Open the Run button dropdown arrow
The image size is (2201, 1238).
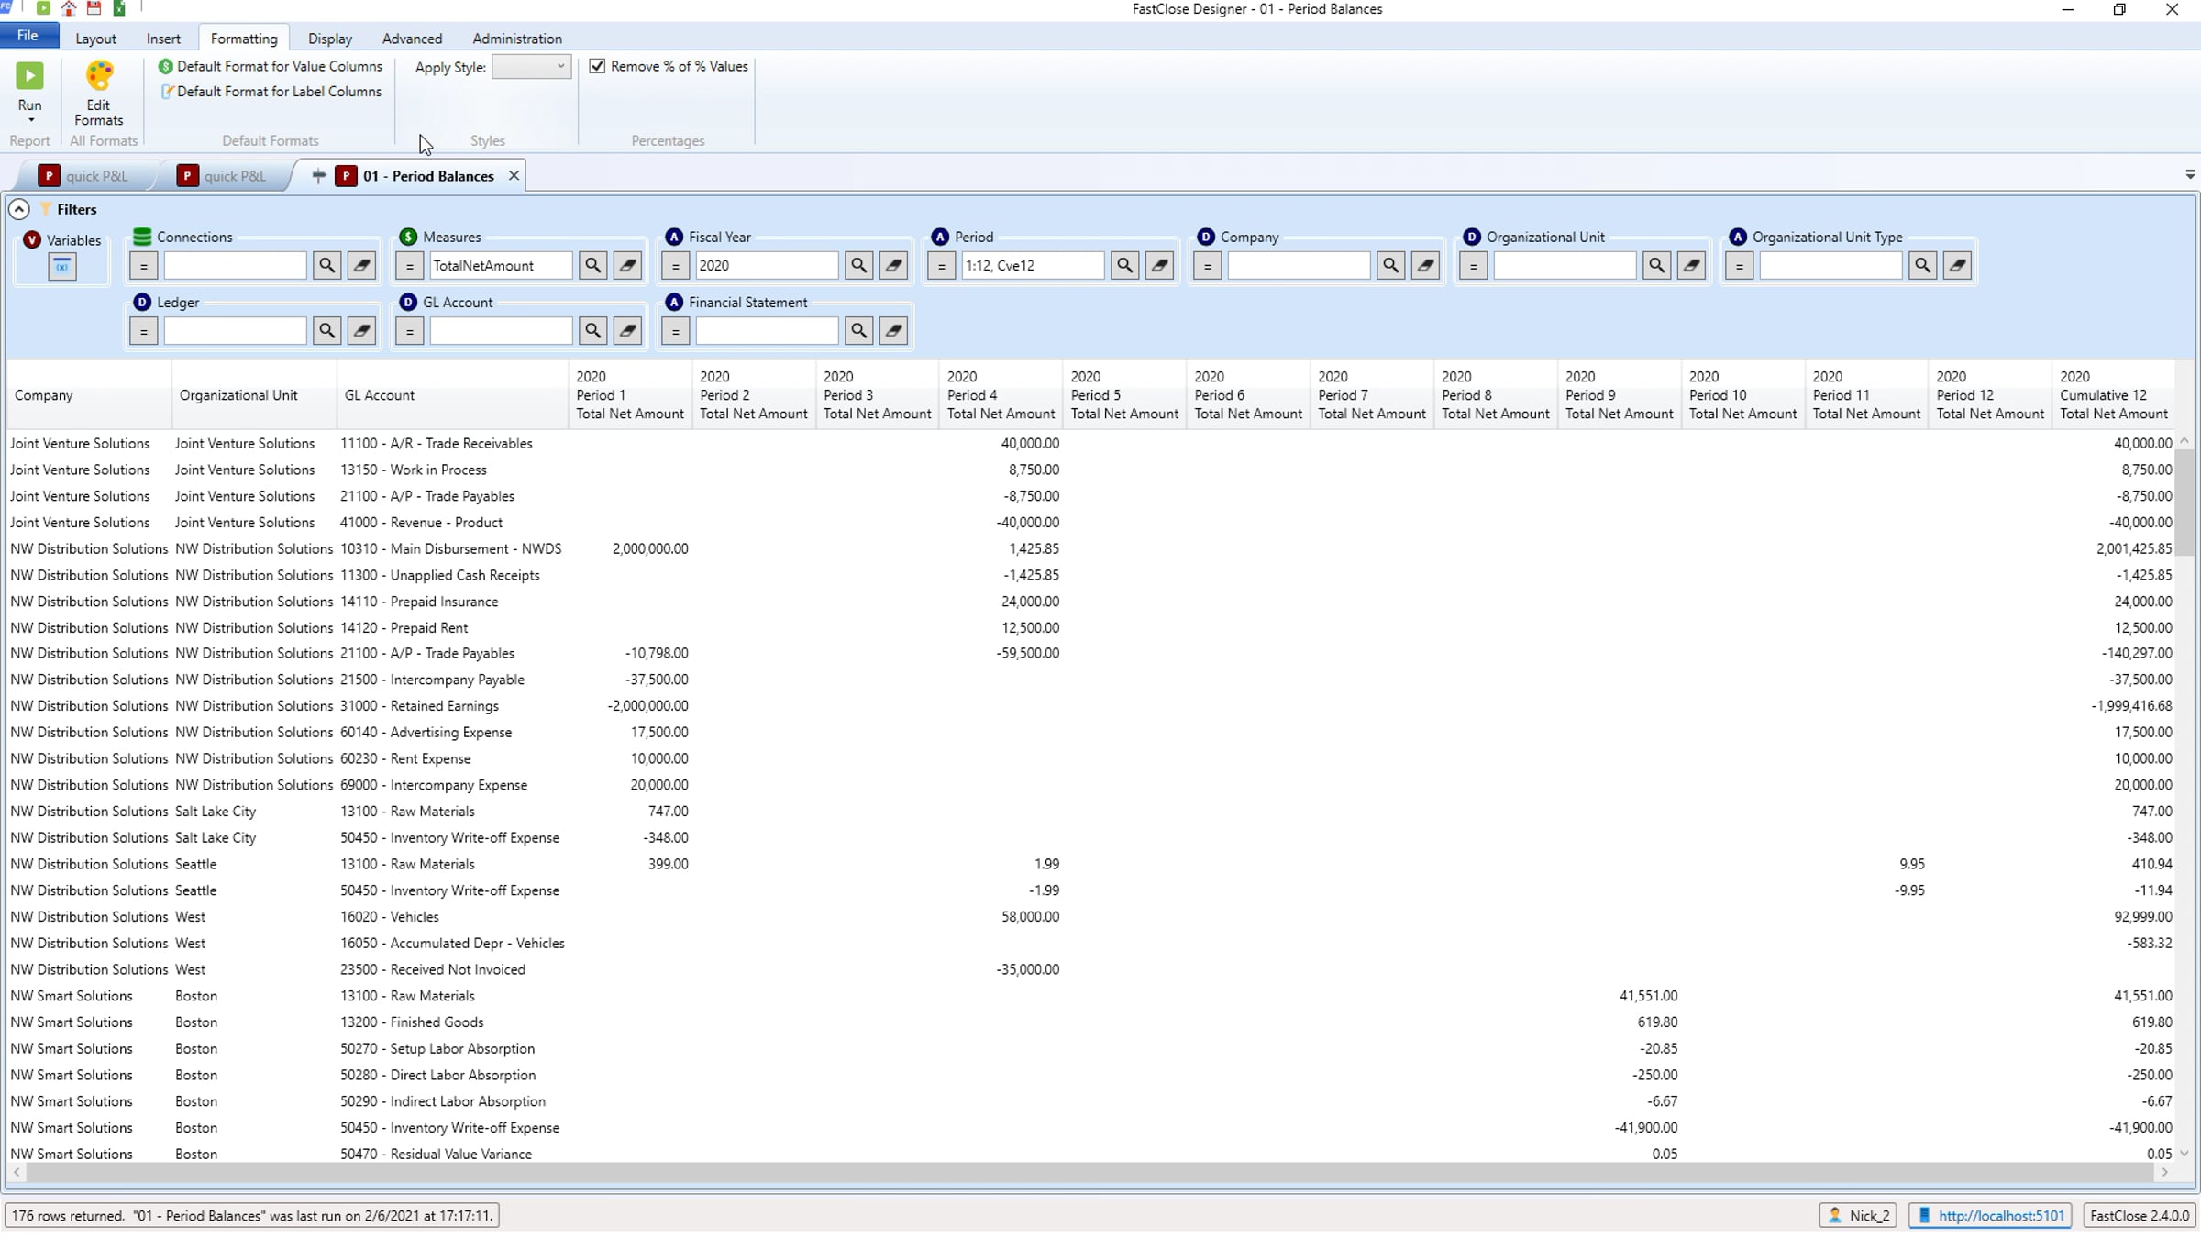click(x=30, y=121)
